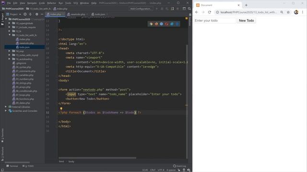Click the zoom magnifier in Chrome address bar

[x=282, y=12]
